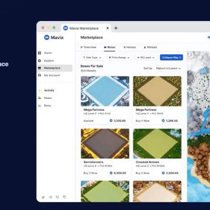Select the Marketplace storefront icon in sidebar
The image size is (210, 210).
[39, 68]
